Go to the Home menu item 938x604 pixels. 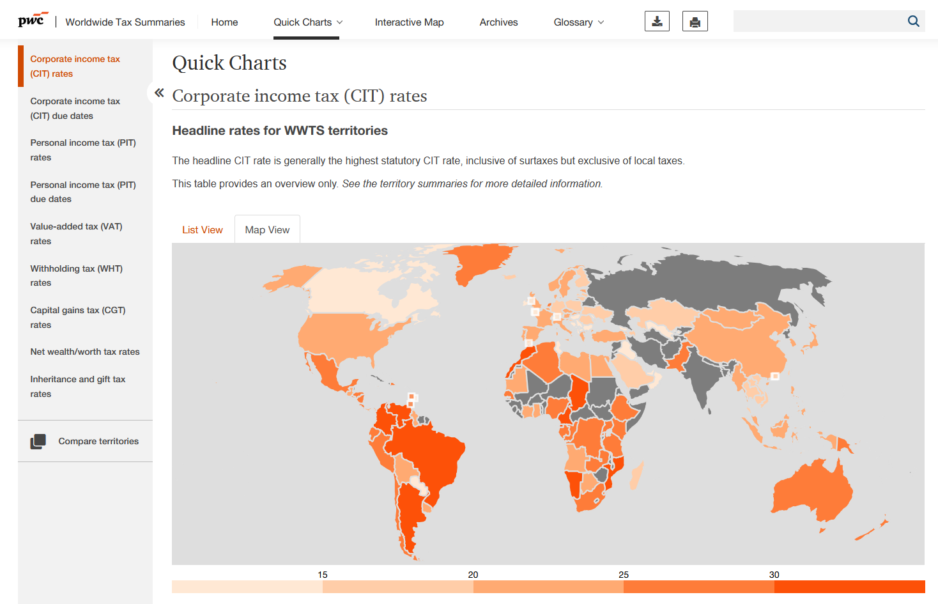(x=224, y=22)
